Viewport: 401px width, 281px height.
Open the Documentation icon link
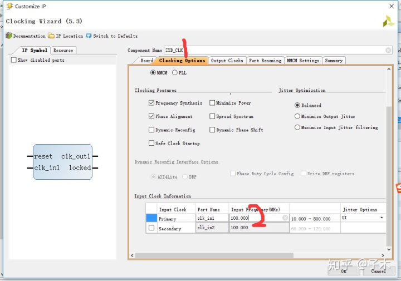click(9, 36)
